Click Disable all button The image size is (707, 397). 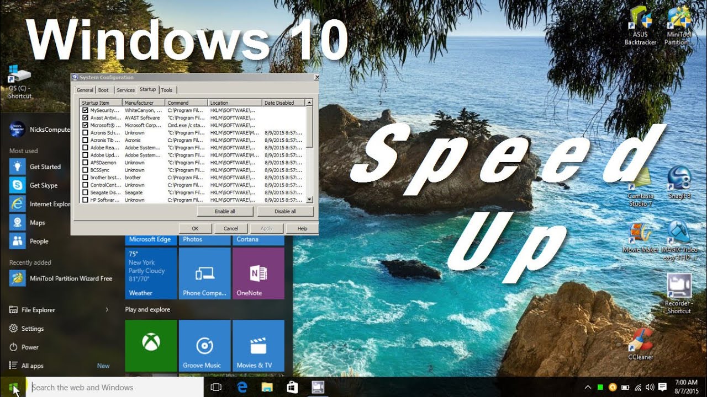(285, 211)
